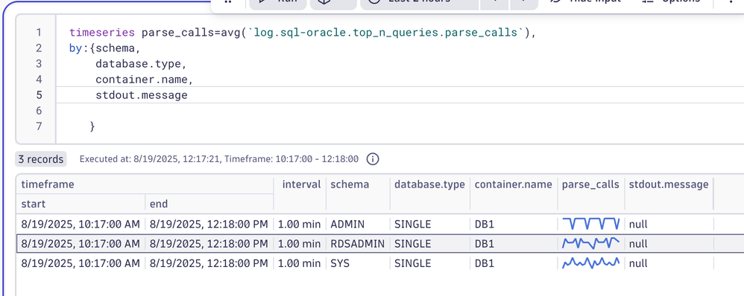Click the SYS schema cell
The image size is (744, 296).
[358, 263]
